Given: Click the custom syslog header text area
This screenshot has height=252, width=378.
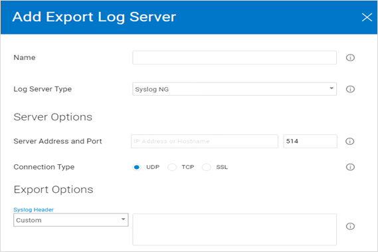Looking at the screenshot, I should coord(235,229).
